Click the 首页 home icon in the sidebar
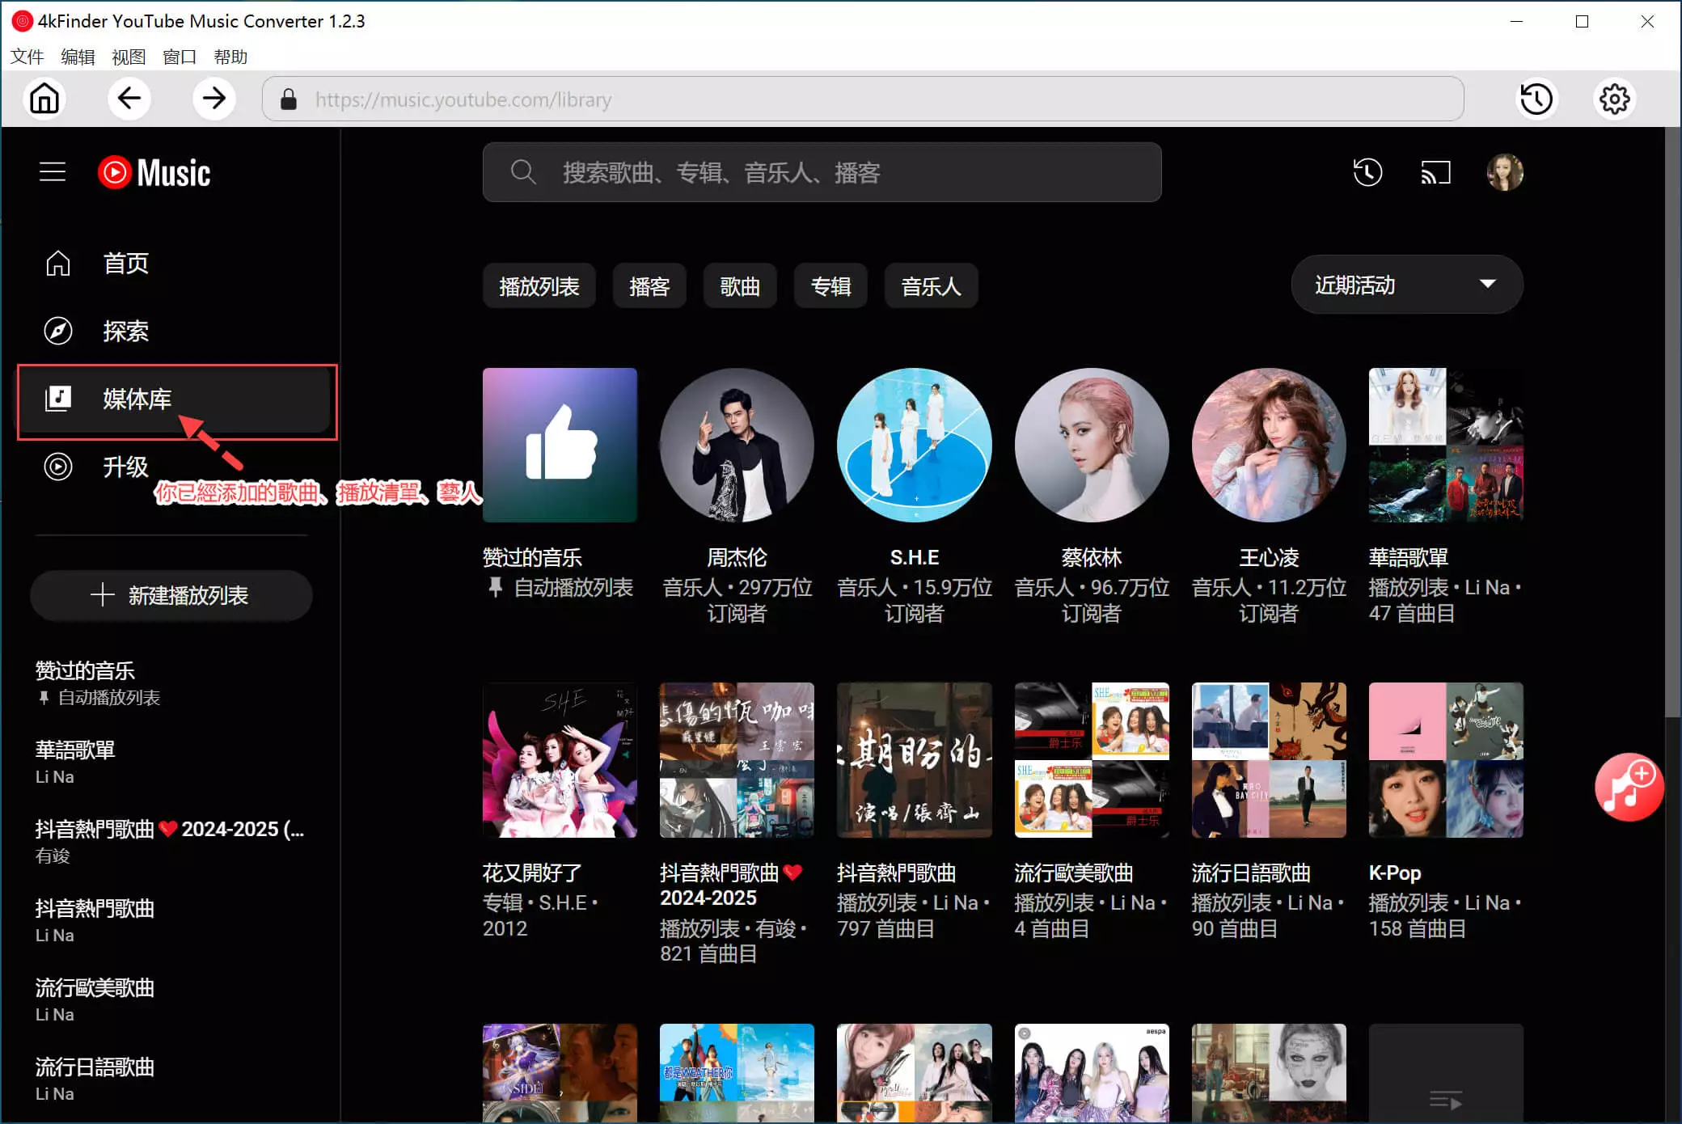1682x1124 pixels. coord(58,263)
